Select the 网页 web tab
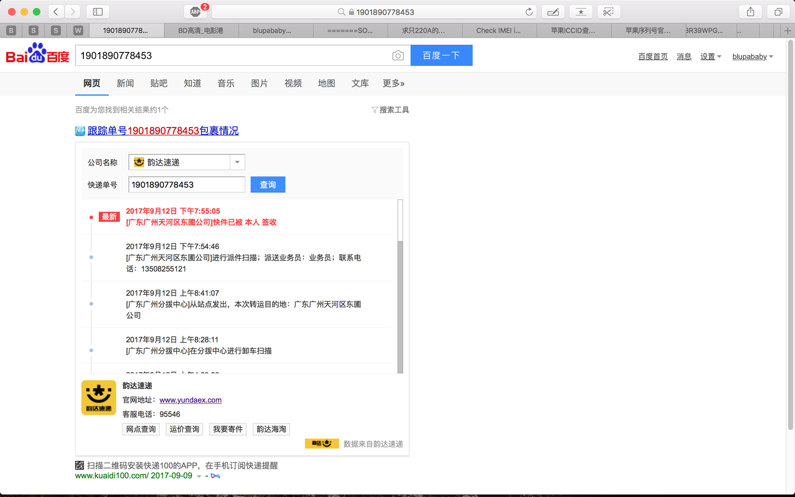Image resolution: width=795 pixels, height=497 pixels. [x=92, y=83]
